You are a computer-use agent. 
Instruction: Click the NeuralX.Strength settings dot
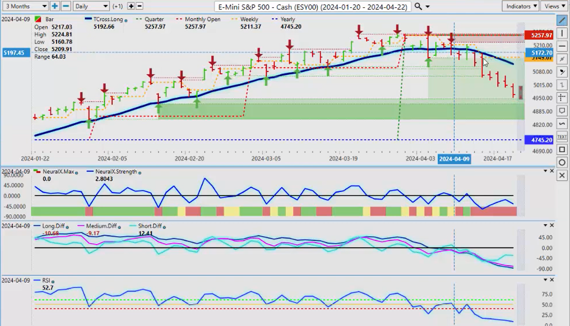pos(140,172)
